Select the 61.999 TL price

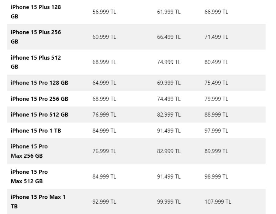point(169,12)
